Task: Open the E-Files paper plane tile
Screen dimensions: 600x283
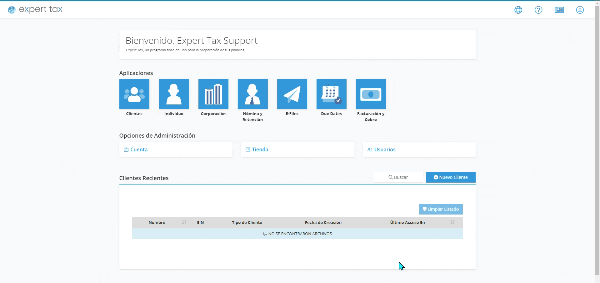Action: [292, 94]
